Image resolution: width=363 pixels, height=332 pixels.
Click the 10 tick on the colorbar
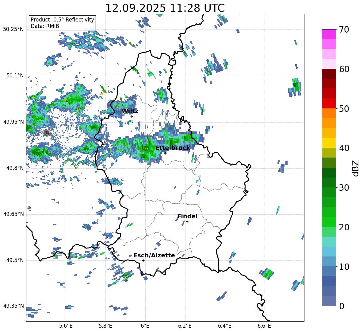(344, 267)
